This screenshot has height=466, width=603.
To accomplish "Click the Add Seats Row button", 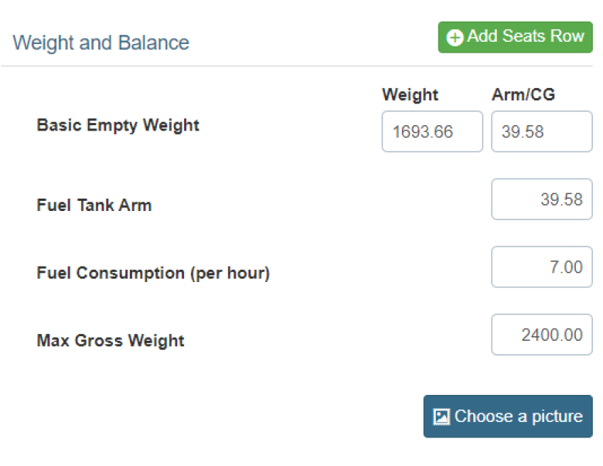I will 516,37.
